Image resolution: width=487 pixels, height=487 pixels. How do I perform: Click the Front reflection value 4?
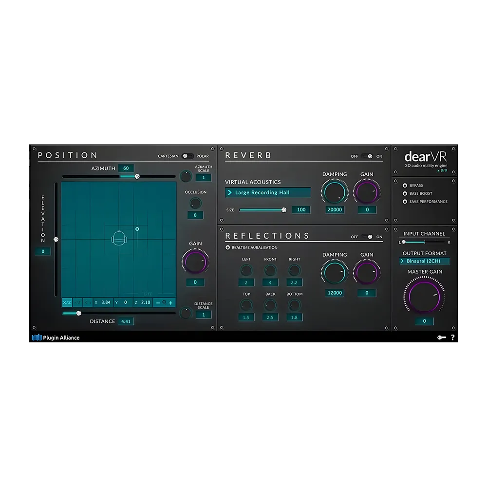pyautogui.click(x=270, y=282)
